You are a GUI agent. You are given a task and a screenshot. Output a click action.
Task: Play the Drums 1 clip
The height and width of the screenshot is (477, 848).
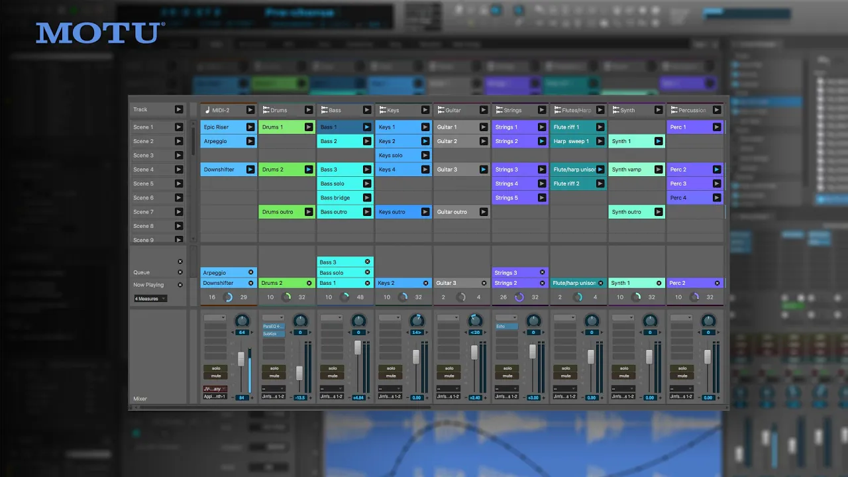(309, 127)
